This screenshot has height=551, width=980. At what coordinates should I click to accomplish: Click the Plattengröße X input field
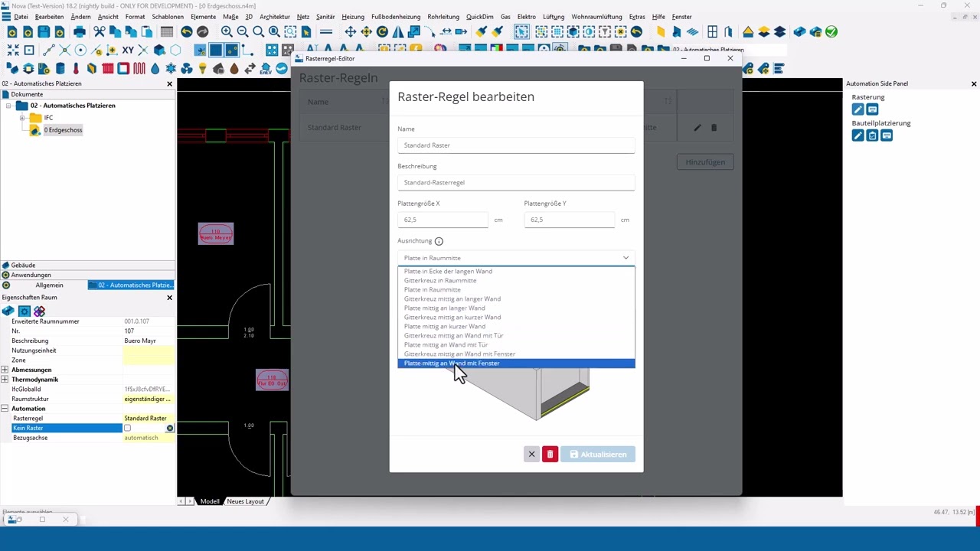(x=443, y=220)
